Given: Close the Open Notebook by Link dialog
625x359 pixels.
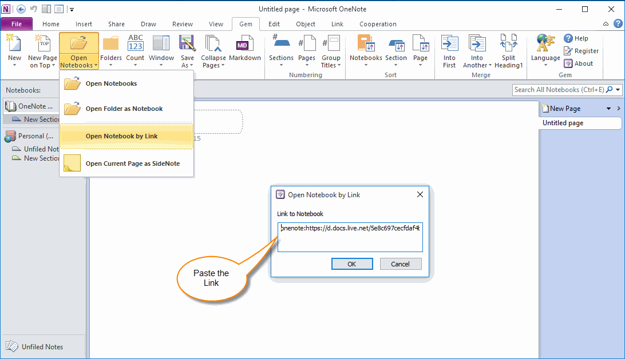Looking at the screenshot, I should click(x=420, y=194).
